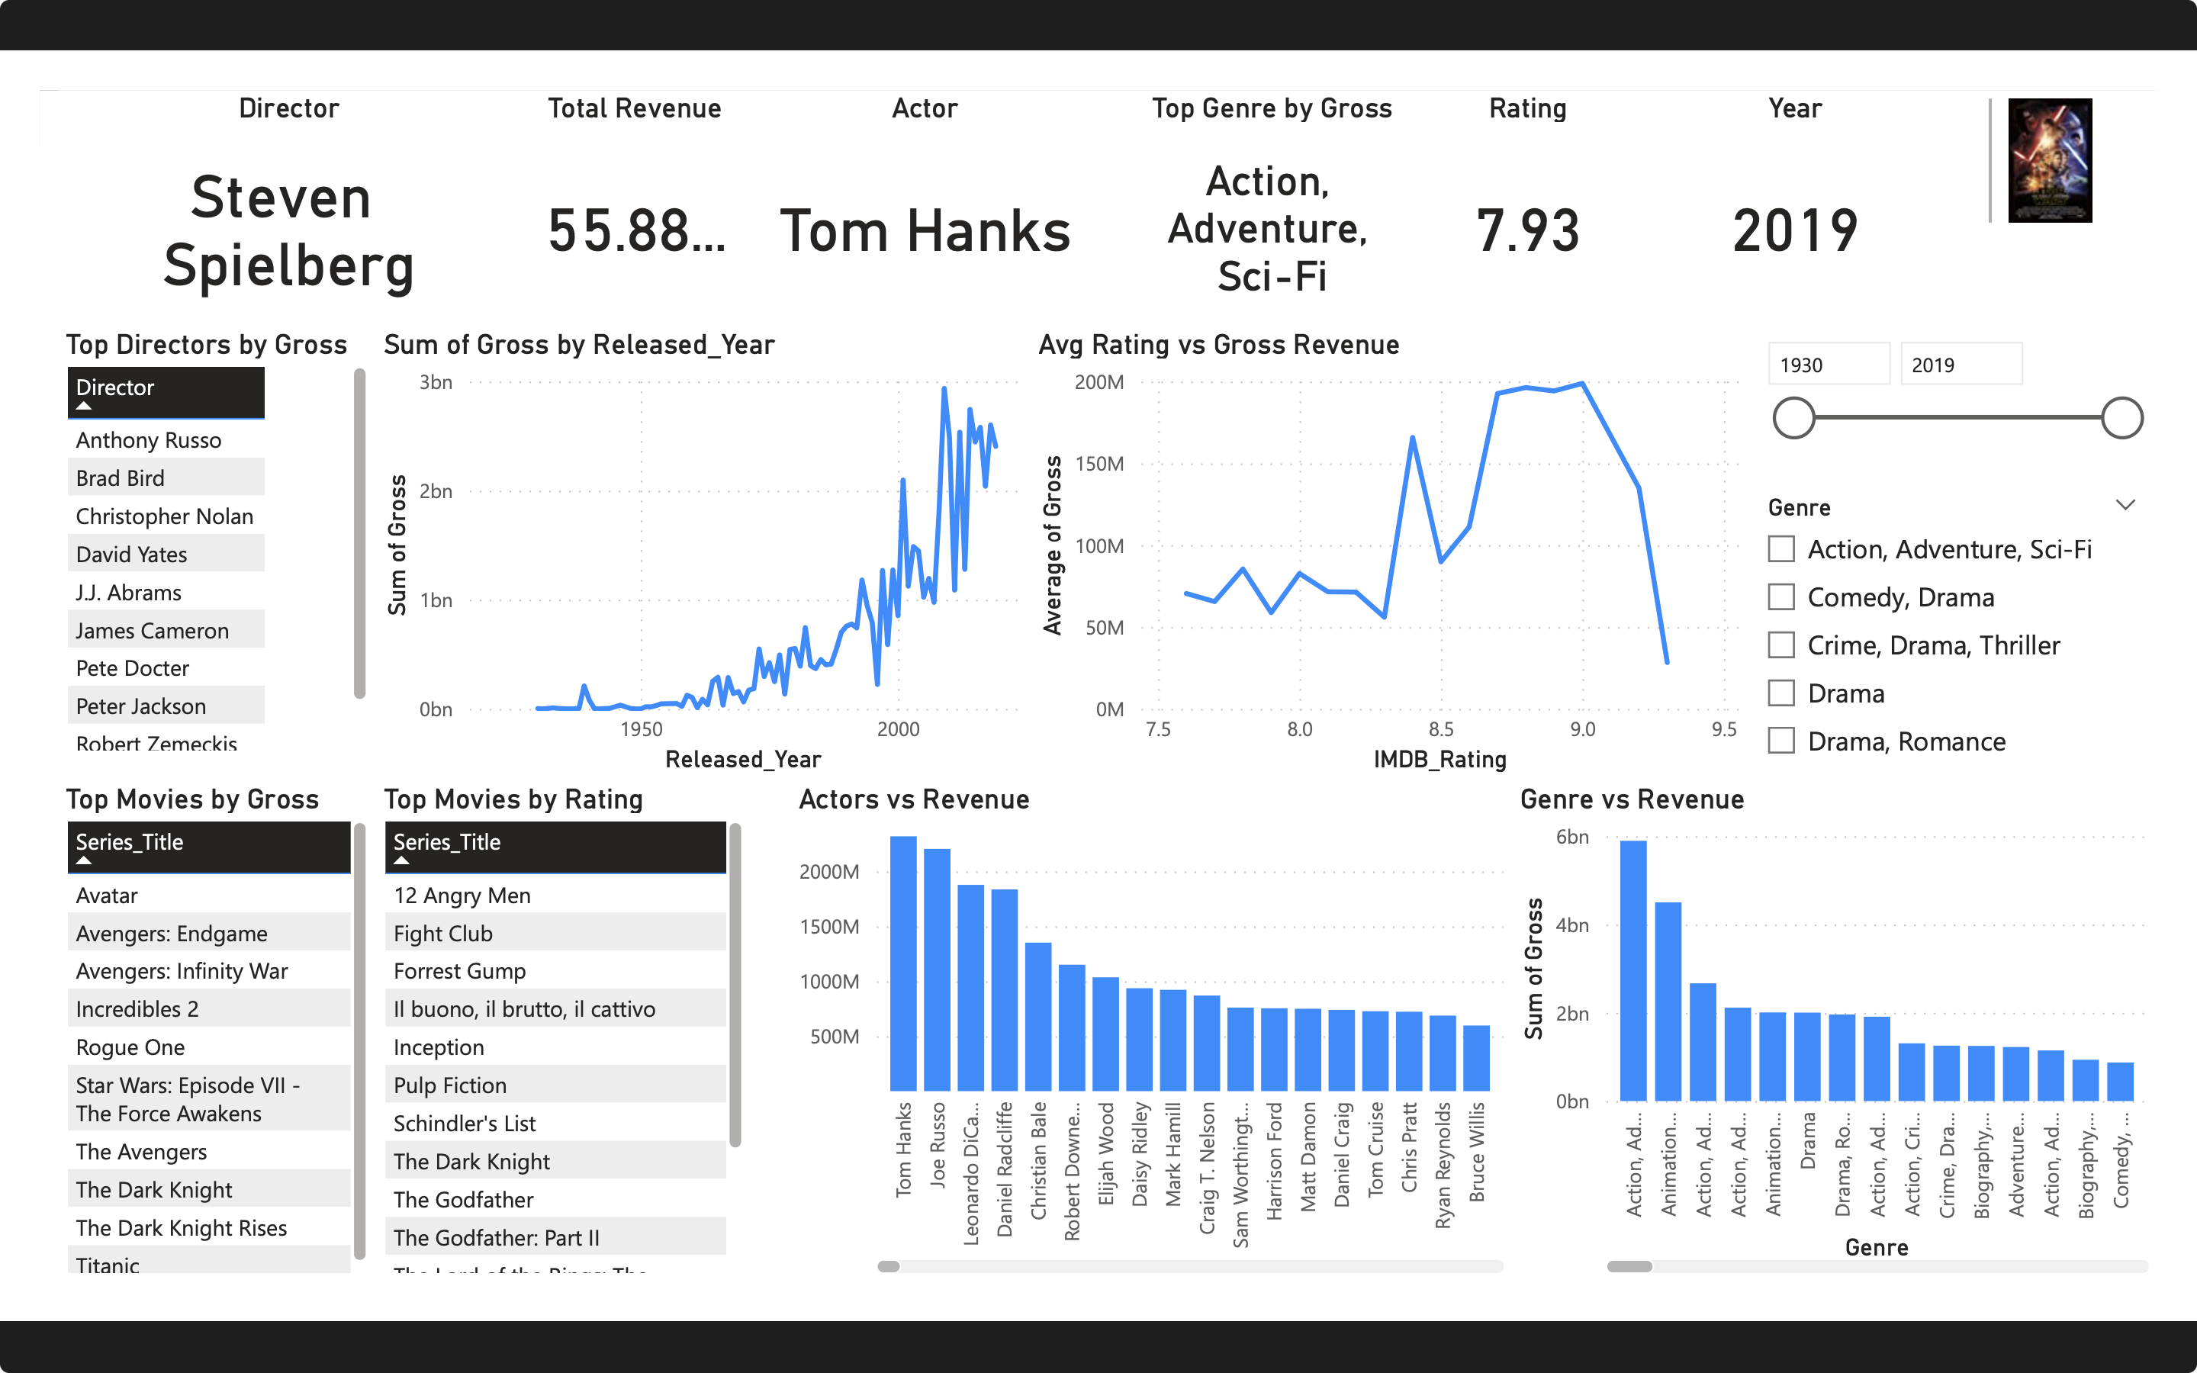This screenshot has width=2197, height=1373.
Task: Collapse the Genre filter section
Action: [2125, 505]
